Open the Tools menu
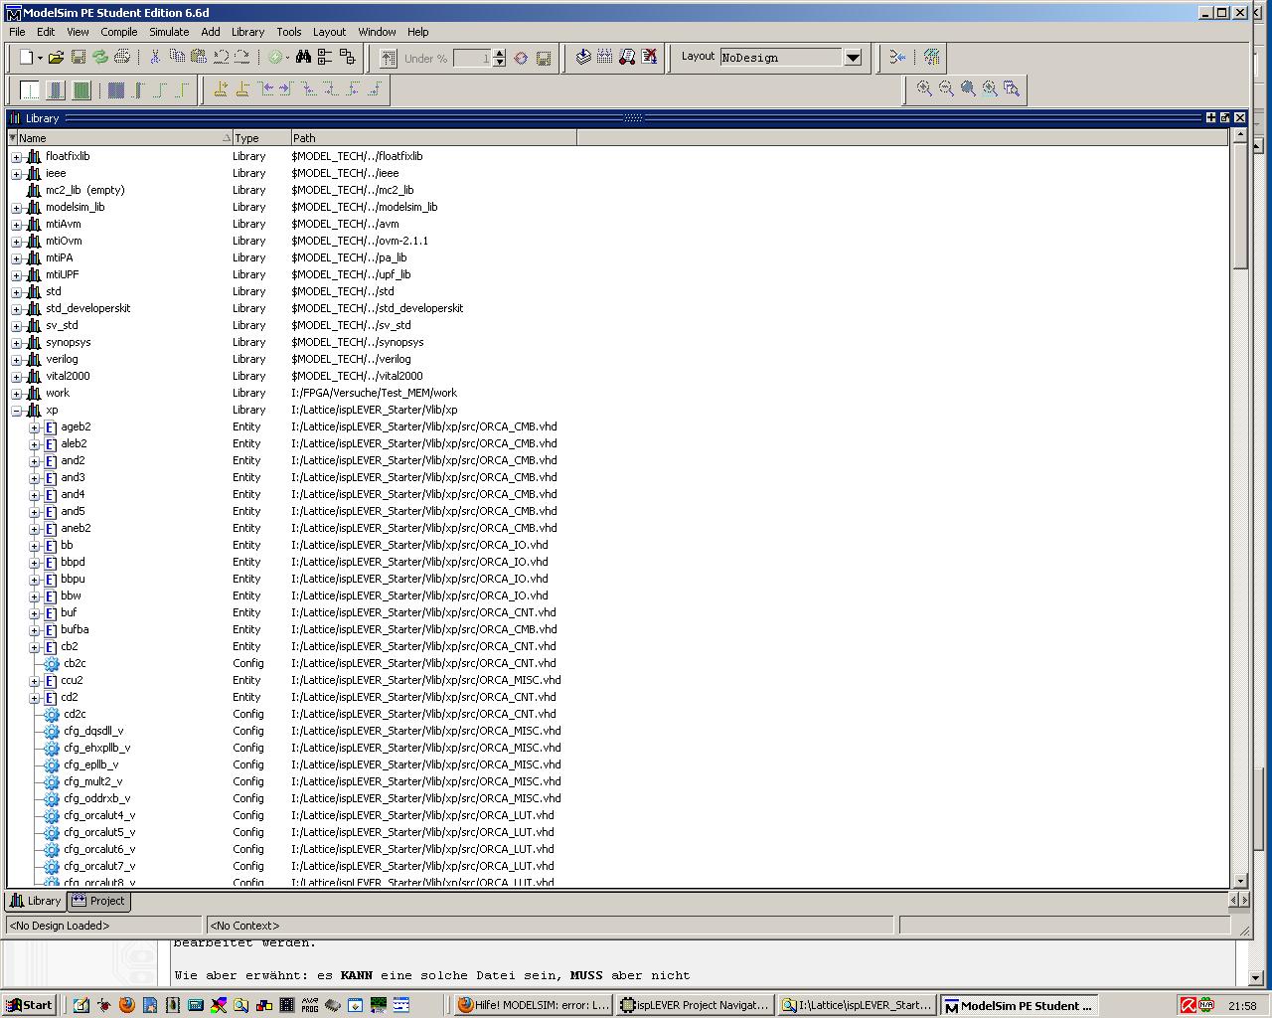 [288, 32]
